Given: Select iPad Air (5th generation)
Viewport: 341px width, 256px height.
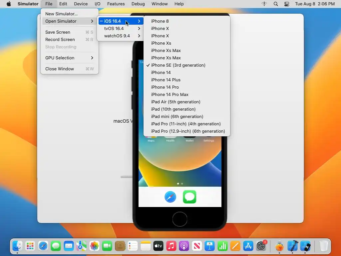Looking at the screenshot, I should (x=186, y=102).
